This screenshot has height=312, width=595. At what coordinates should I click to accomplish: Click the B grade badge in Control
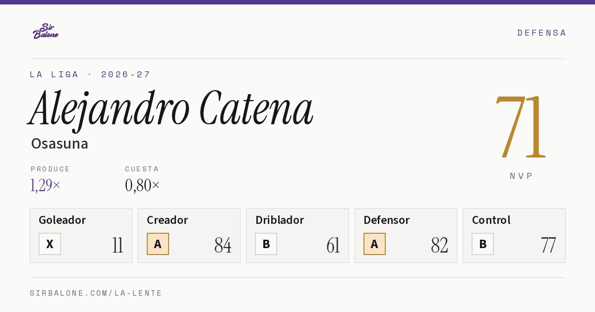[482, 244]
